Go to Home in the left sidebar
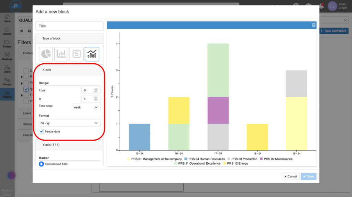 click(x=7, y=19)
